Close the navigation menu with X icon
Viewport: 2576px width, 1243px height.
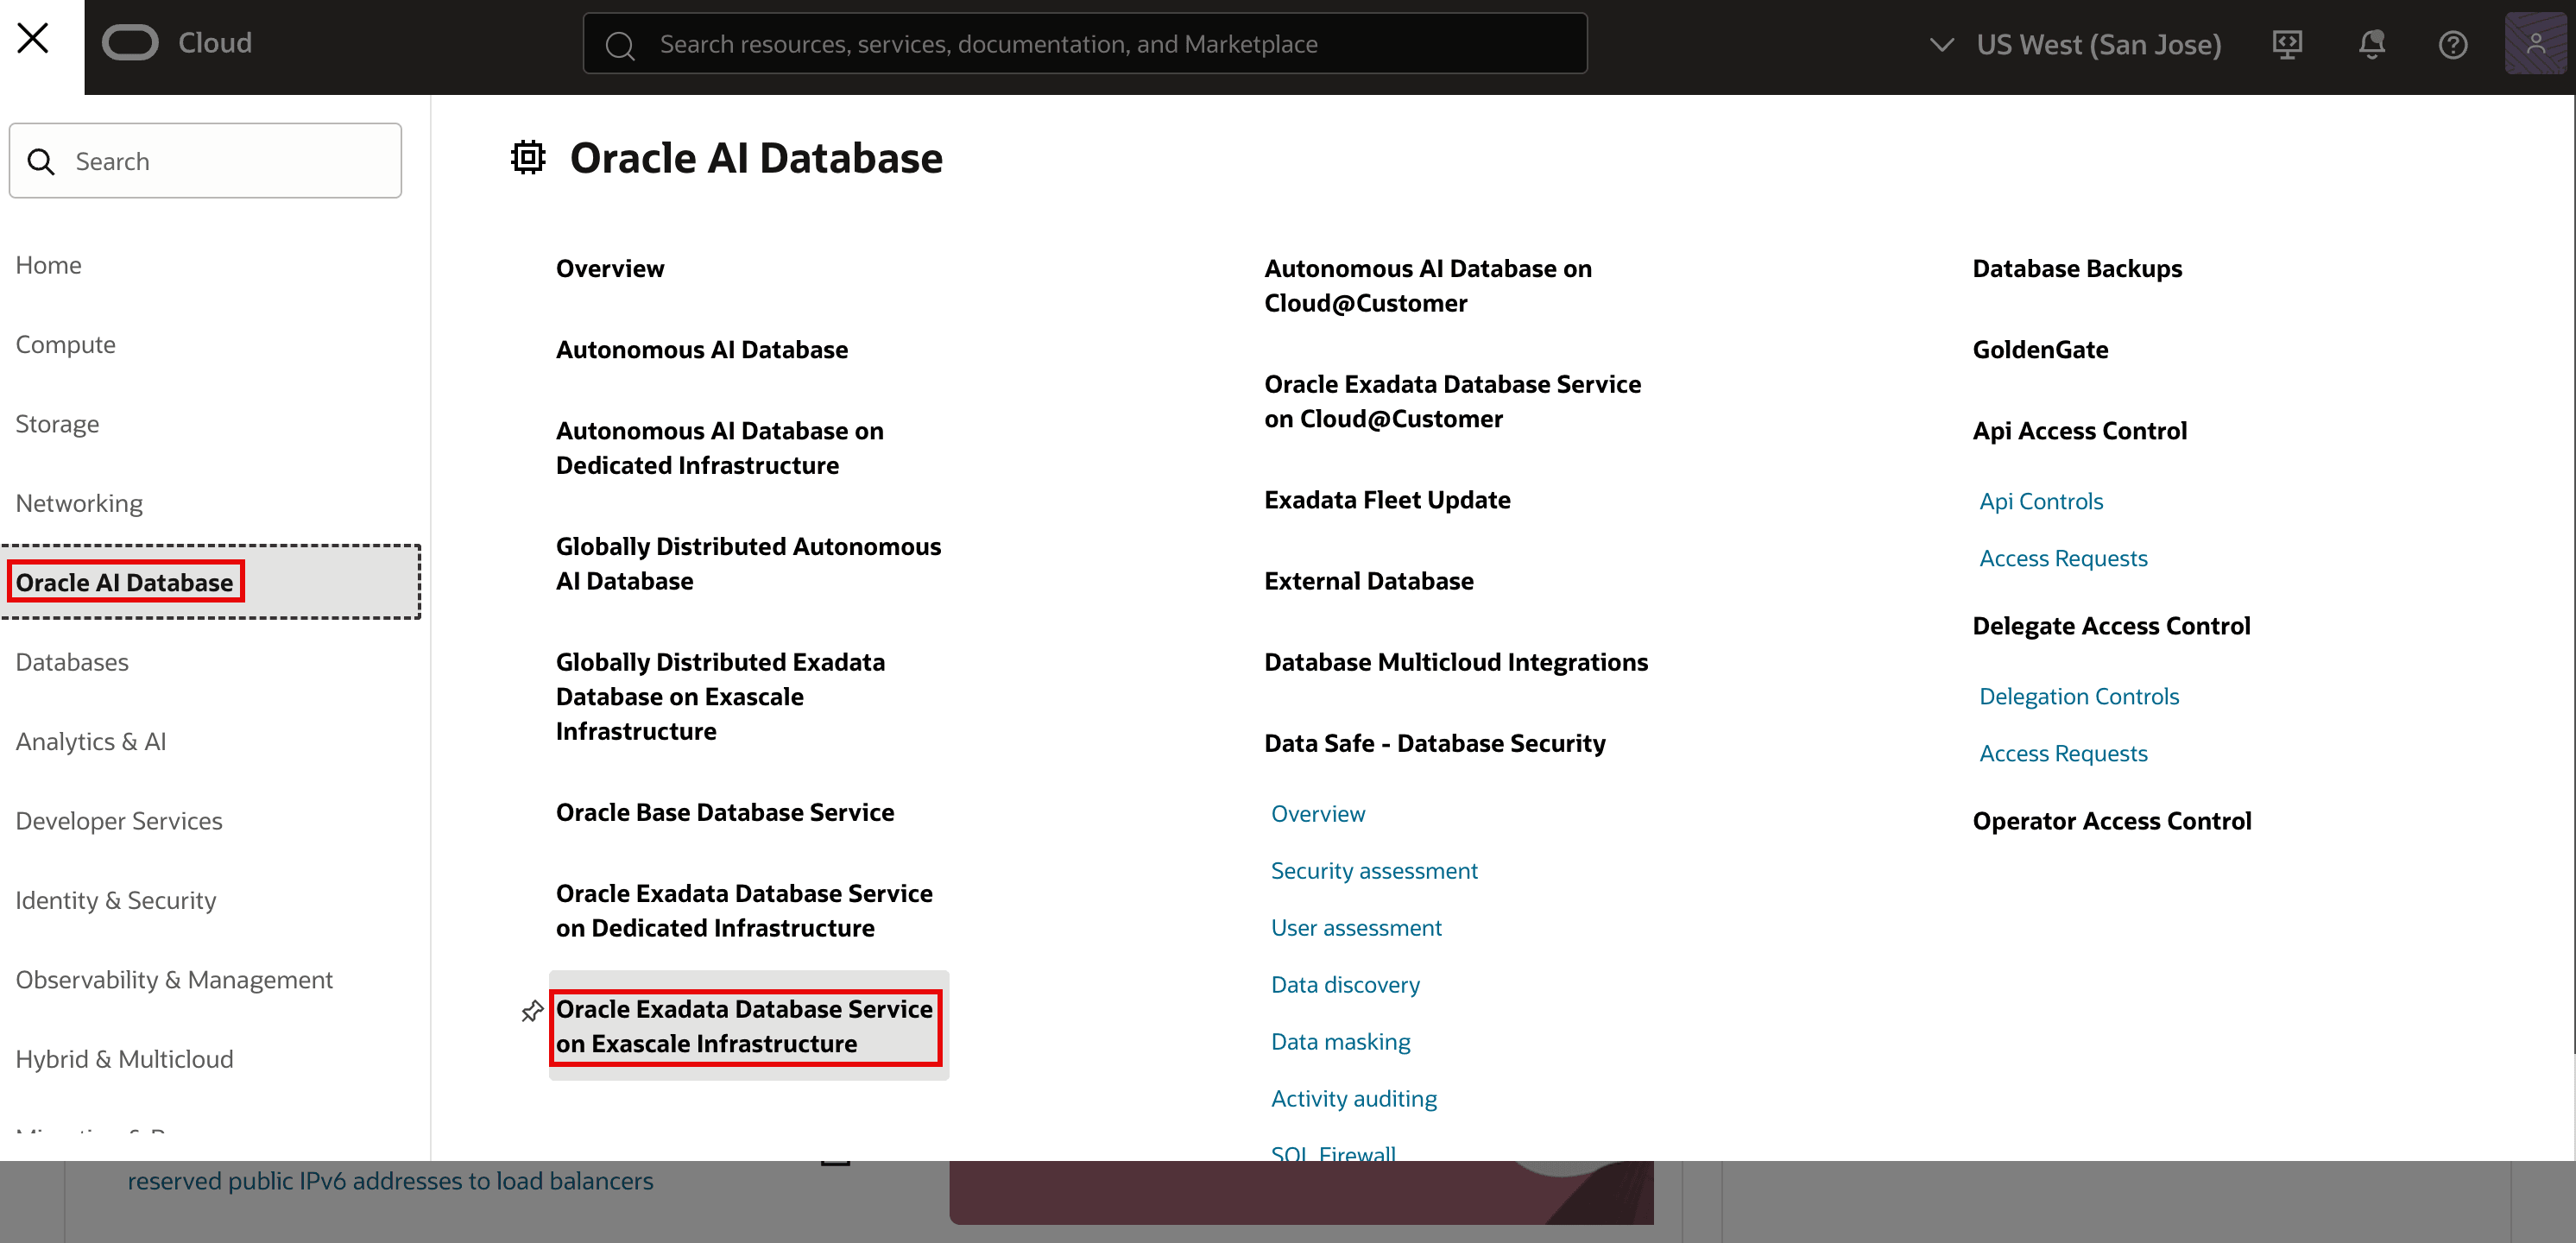33,39
